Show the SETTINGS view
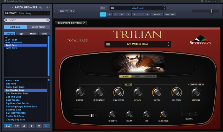Viewport: 223px width, 132px height. (150, 76)
